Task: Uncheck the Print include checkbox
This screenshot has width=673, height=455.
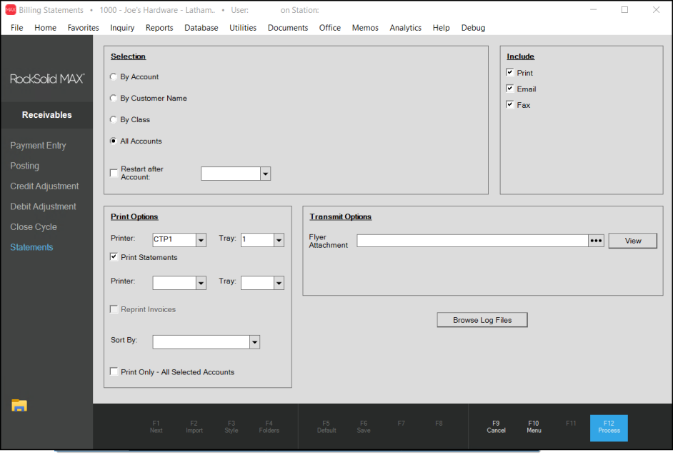Action: click(510, 73)
